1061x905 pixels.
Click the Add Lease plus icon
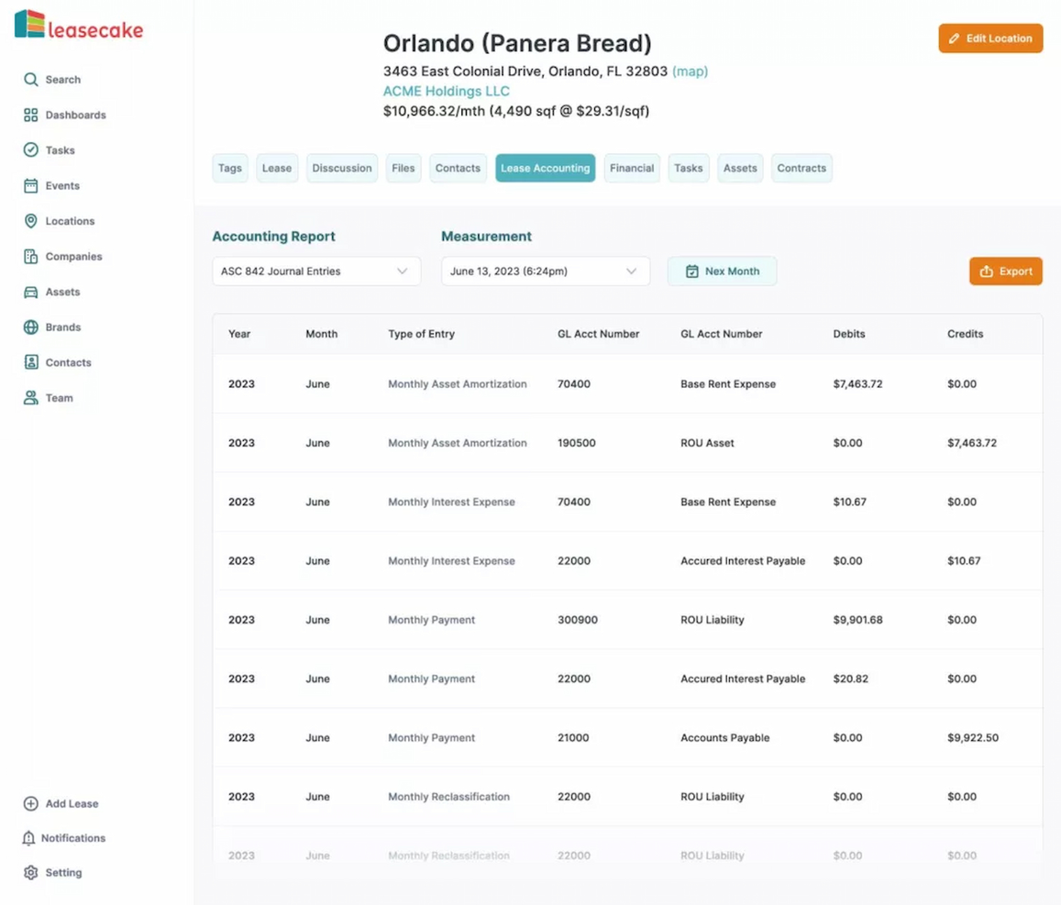[x=30, y=803]
